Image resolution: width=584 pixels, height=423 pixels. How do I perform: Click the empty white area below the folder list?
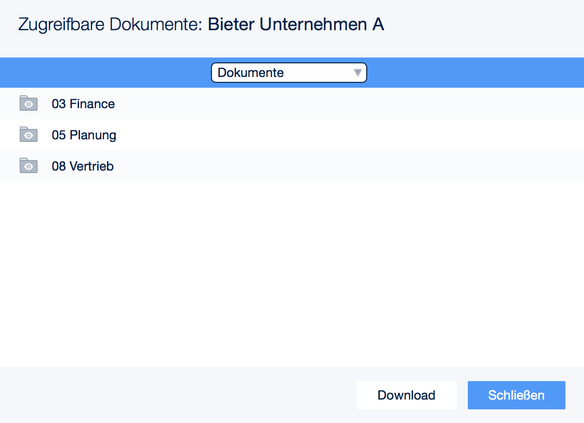coord(292,273)
